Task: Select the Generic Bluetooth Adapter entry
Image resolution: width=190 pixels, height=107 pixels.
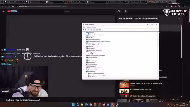Action: (x=97, y=34)
